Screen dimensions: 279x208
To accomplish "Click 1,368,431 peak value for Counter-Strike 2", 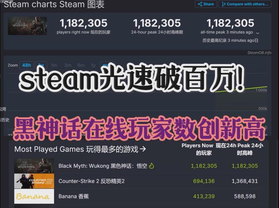I will 245,181.
